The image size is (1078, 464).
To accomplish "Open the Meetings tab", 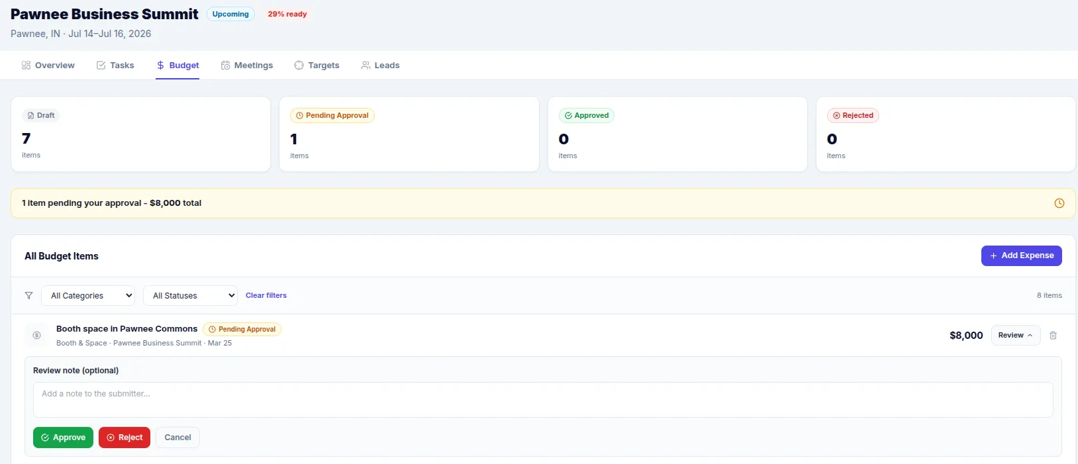I will tap(247, 66).
